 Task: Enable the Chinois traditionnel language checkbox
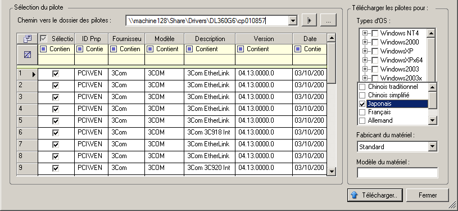click(x=362, y=87)
